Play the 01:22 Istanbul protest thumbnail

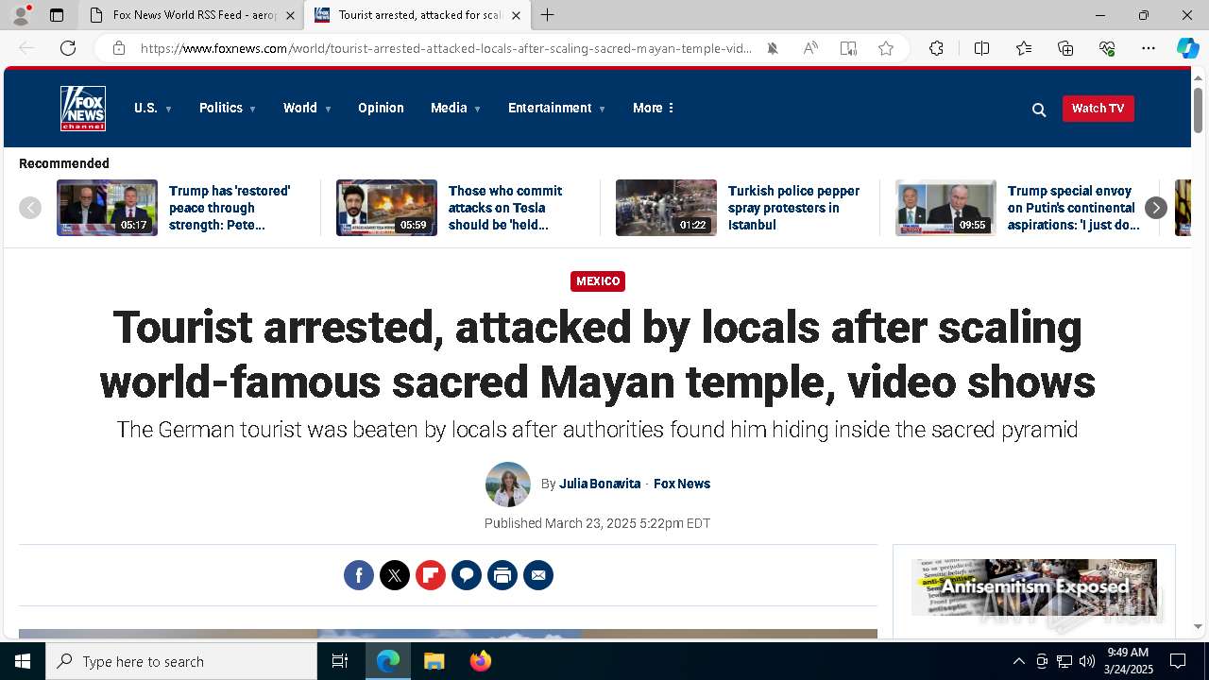666,208
